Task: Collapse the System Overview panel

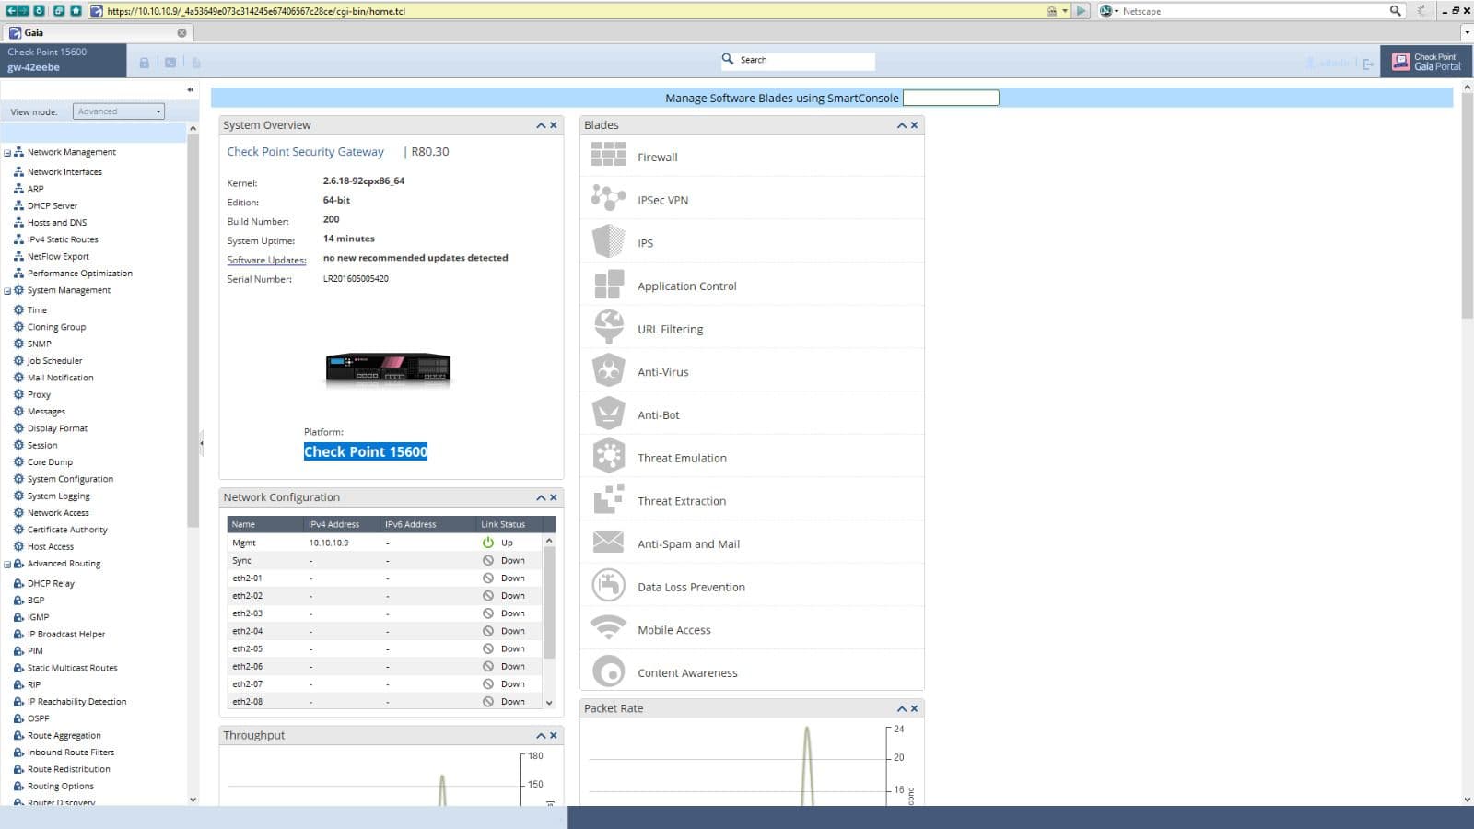Action: (541, 125)
